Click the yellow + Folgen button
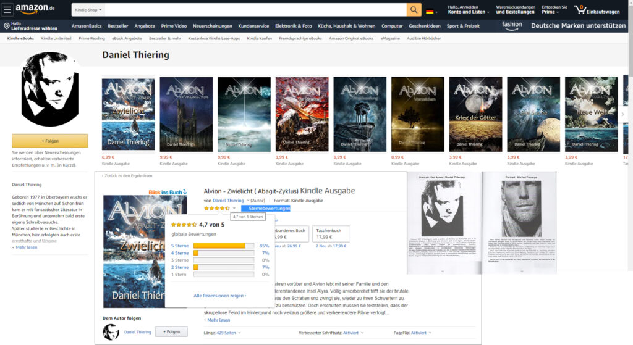The height and width of the screenshot is (345, 633). 49,141
